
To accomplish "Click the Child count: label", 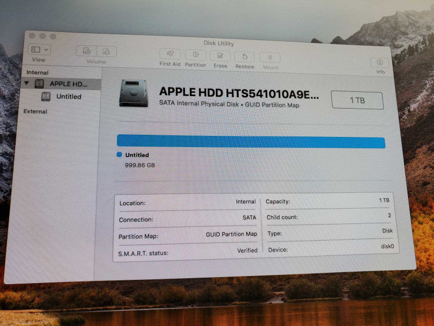I will [282, 217].
